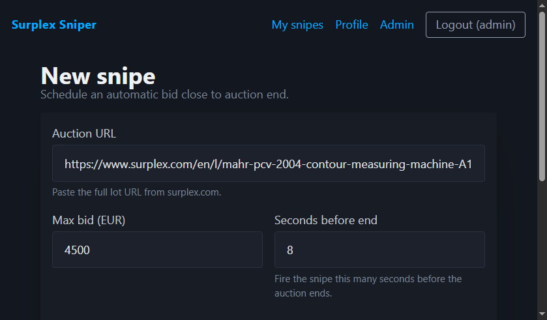Go to the Profile page
Screen dimensions: 547x320
351,25
